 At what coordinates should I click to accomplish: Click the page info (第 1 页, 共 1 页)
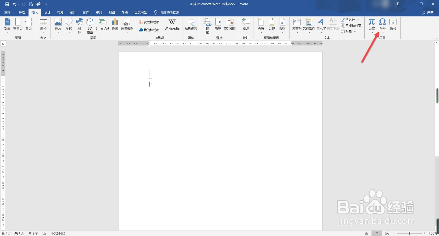[x=13, y=233]
